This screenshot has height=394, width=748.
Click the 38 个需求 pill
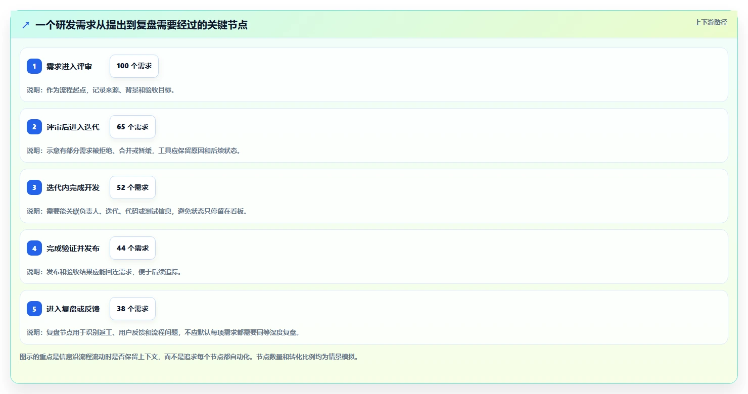click(132, 309)
